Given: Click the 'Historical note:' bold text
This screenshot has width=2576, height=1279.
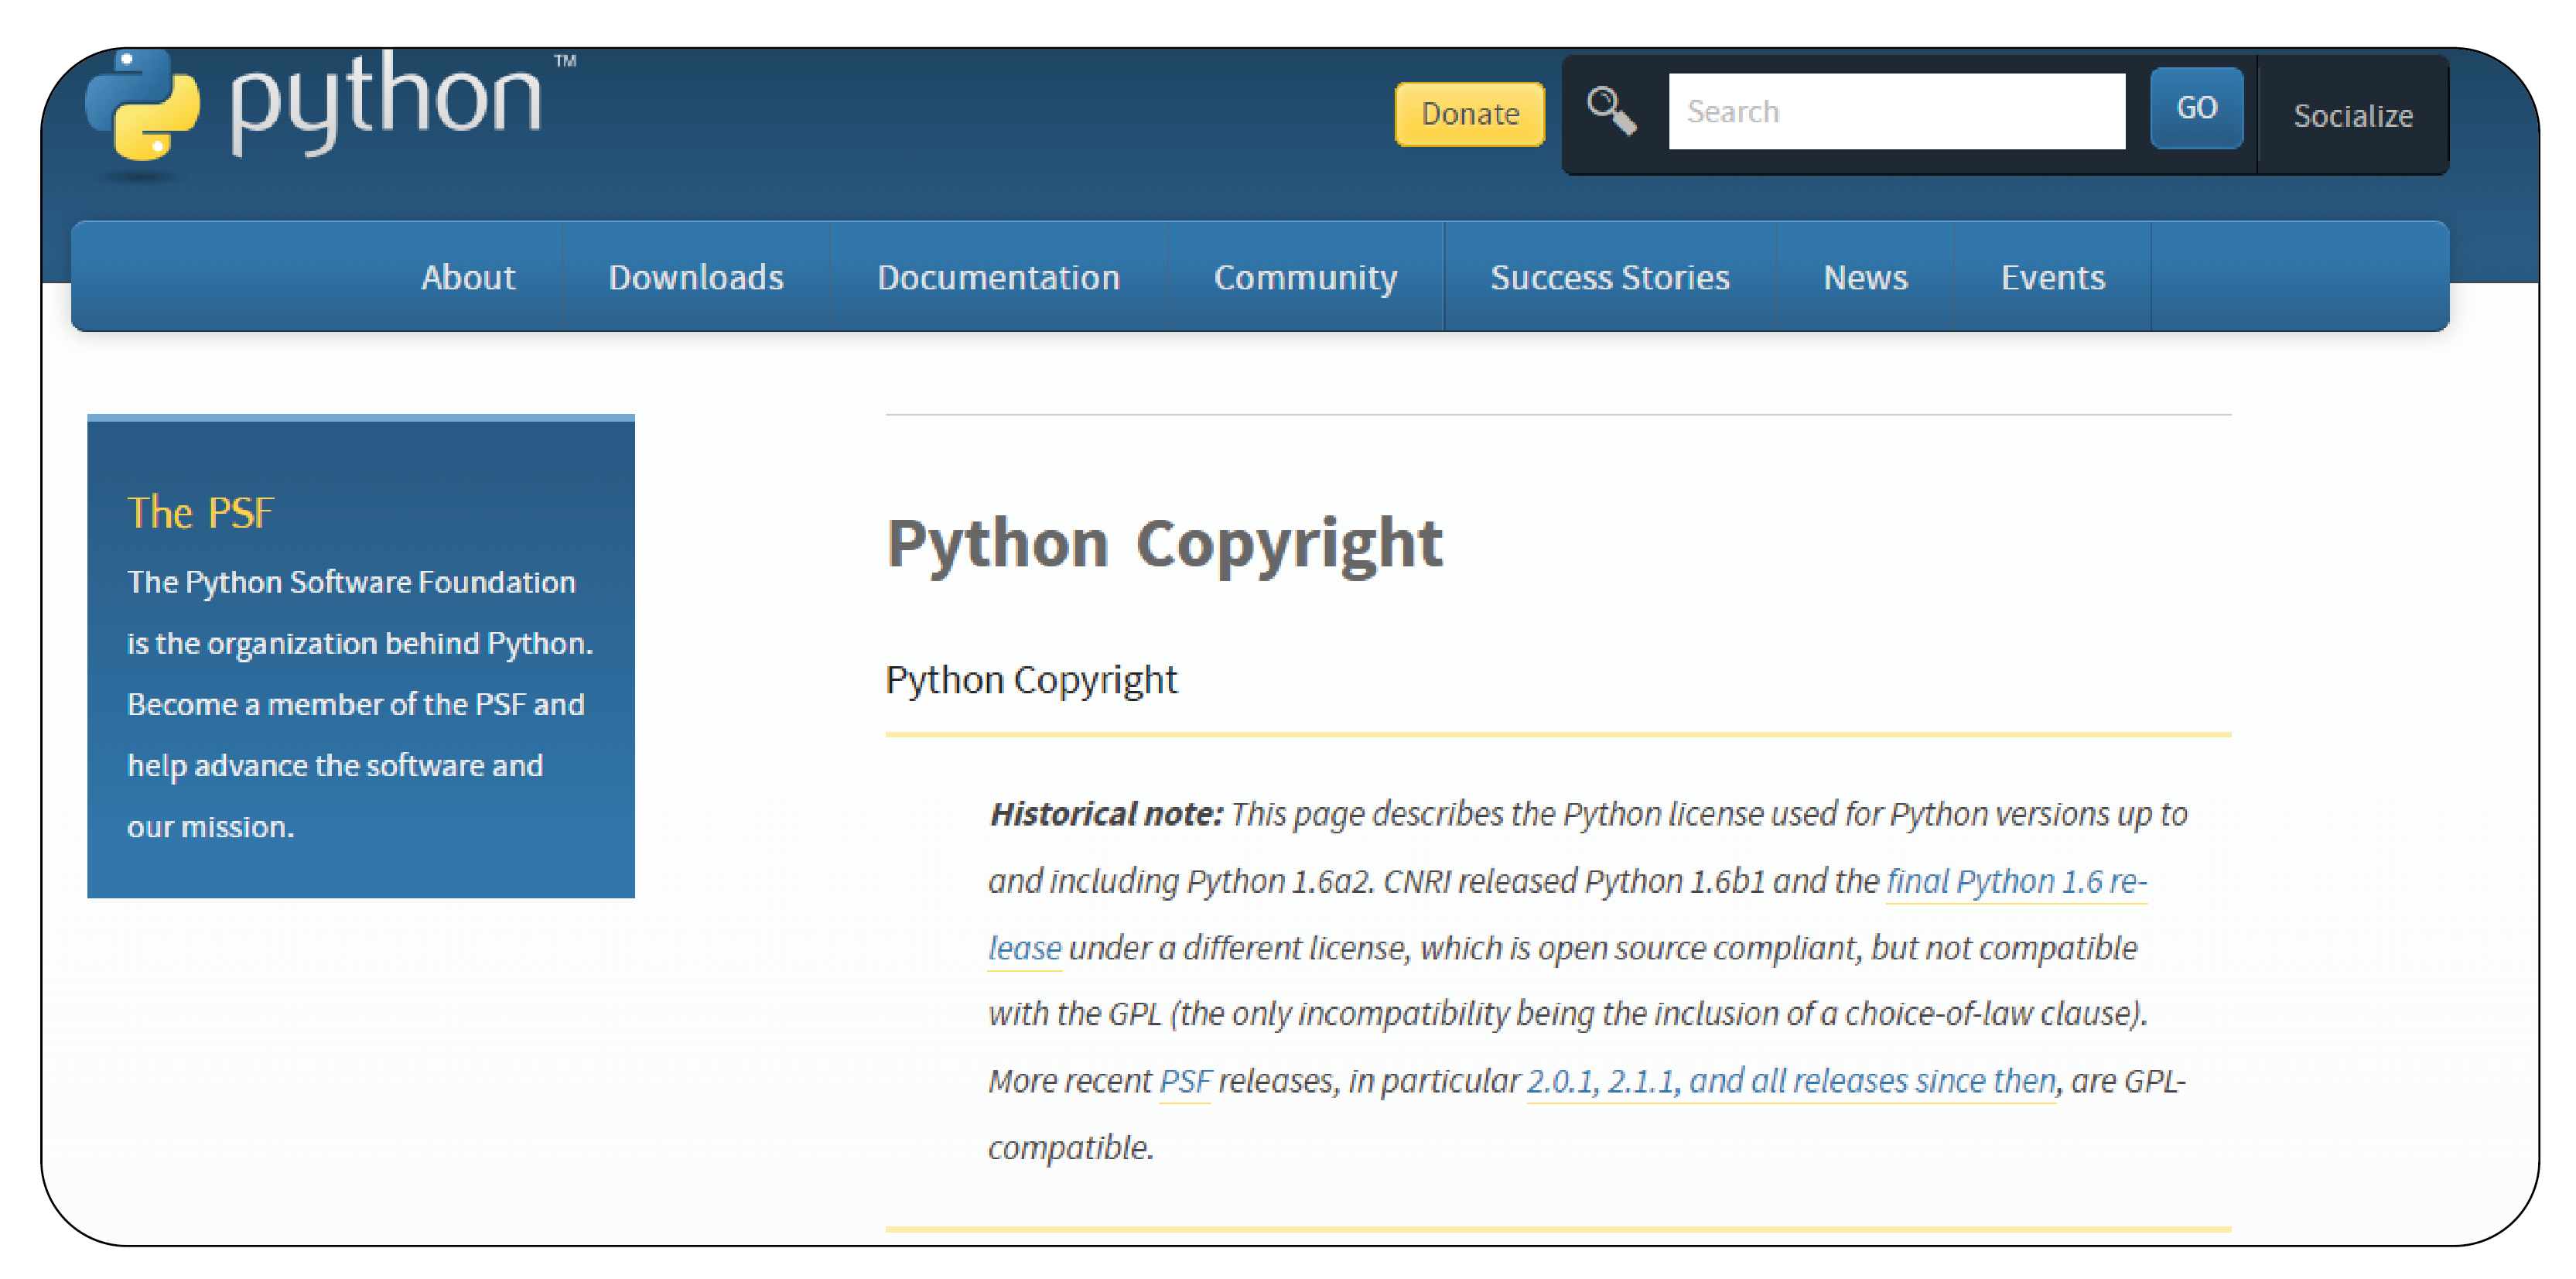Looking at the screenshot, I should click(x=1105, y=814).
